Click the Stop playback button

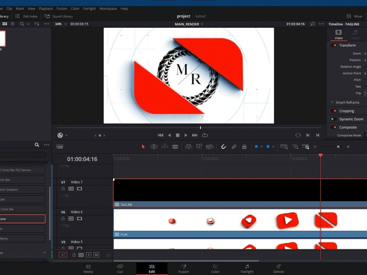coord(178,135)
